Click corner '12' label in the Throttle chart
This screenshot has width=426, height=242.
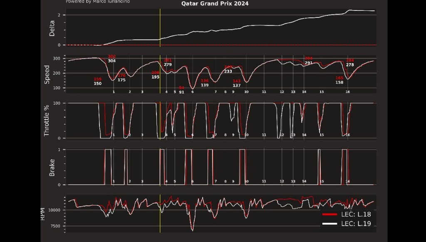[282, 135]
